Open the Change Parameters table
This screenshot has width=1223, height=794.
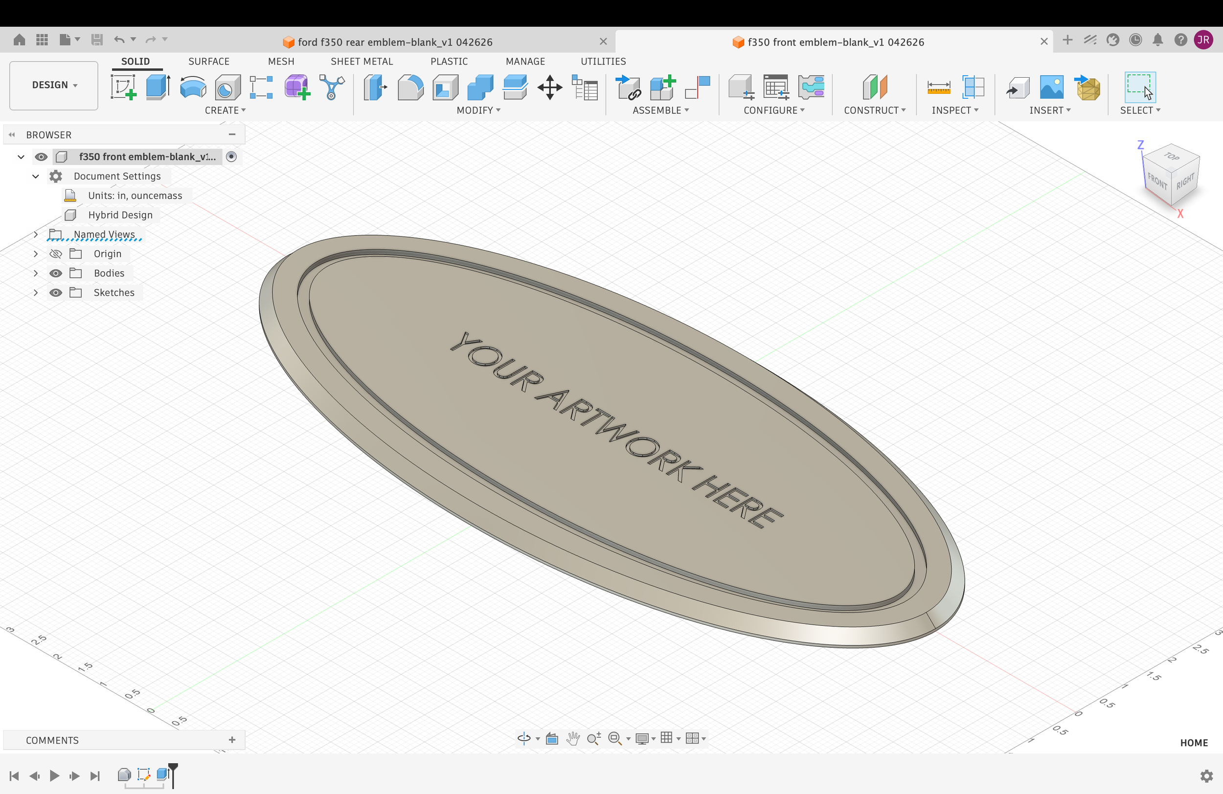coord(585,88)
